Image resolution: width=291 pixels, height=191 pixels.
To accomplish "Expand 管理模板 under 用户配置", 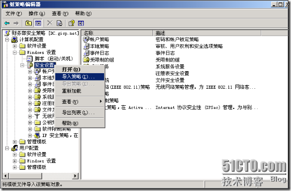I will pos(15,167).
